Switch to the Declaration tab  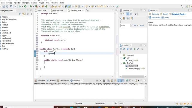click(x=63, y=81)
